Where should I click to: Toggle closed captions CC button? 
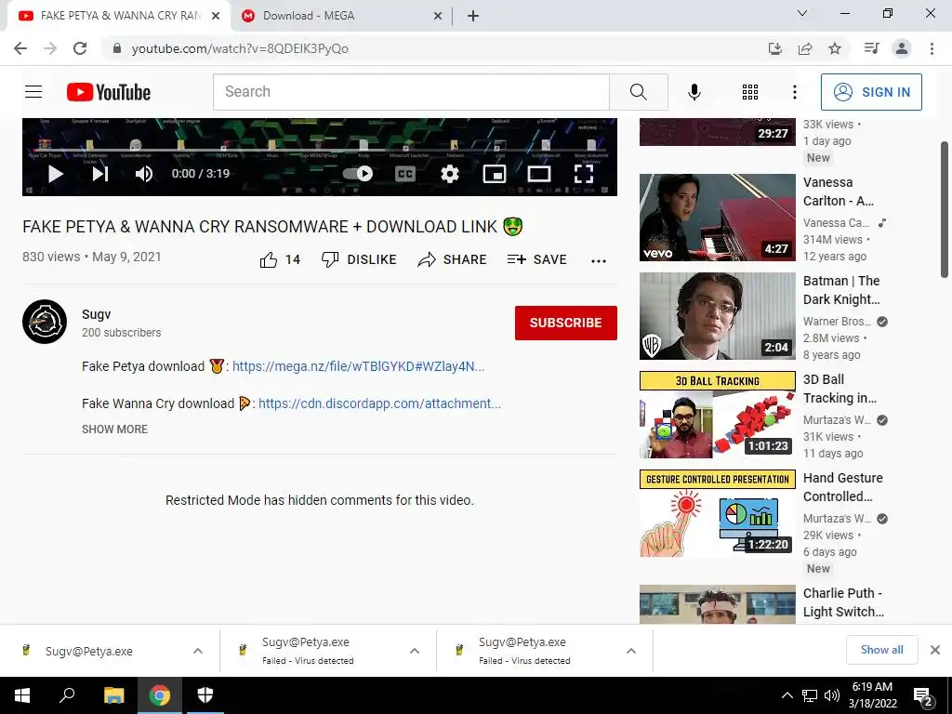[405, 174]
